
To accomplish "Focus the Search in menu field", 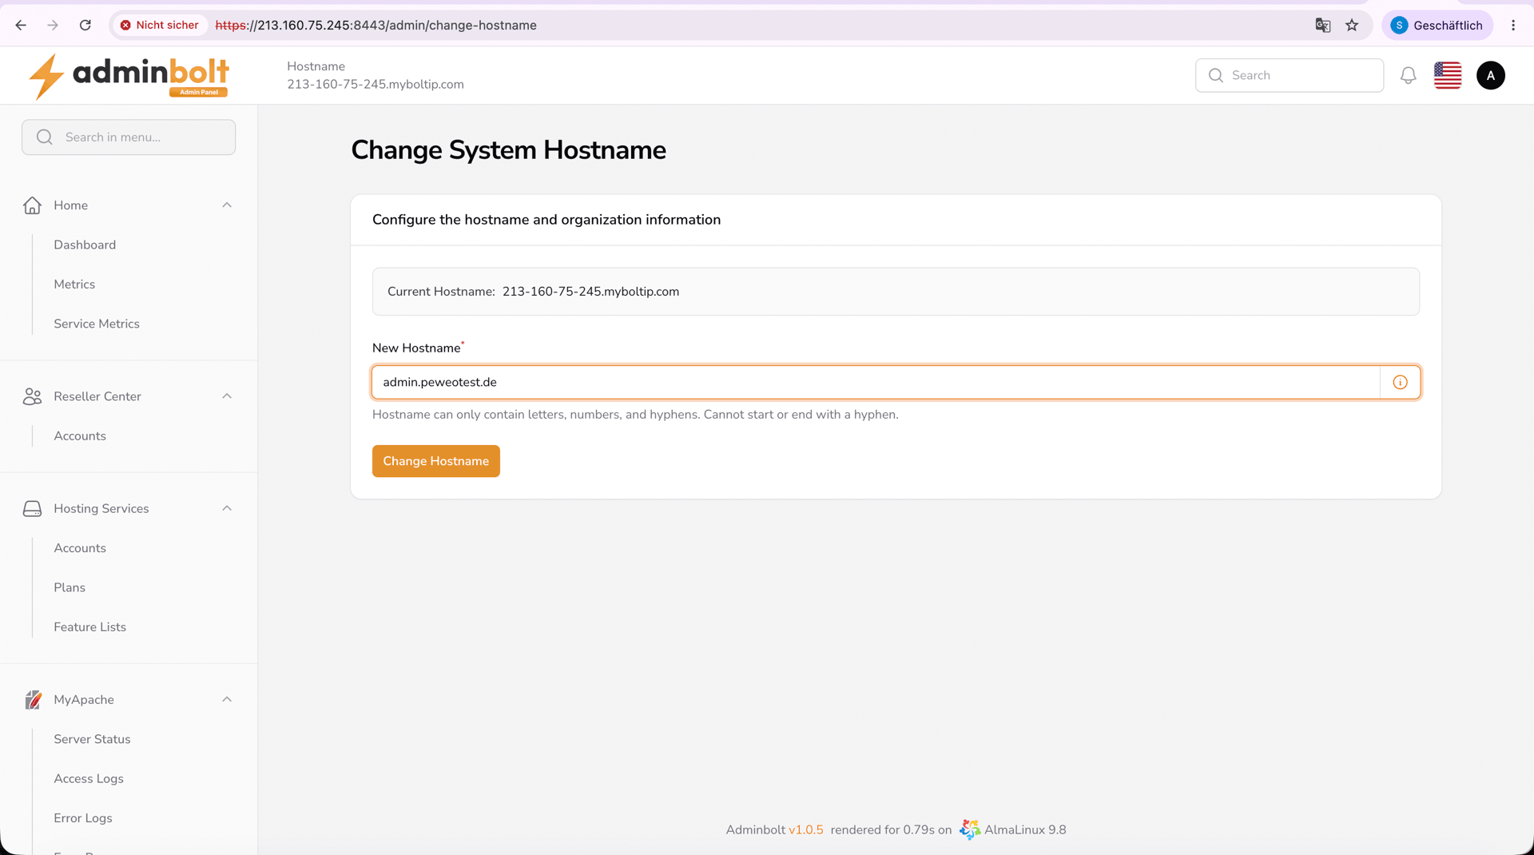I will [x=129, y=137].
